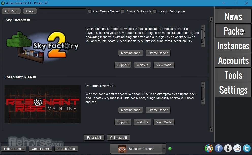Viewport: 252px width, 155px height.
Task: Click Clear to reset the search
Action: tap(30, 11)
